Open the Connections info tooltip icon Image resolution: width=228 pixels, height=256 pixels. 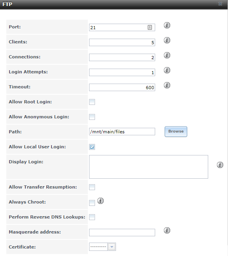point(167,55)
